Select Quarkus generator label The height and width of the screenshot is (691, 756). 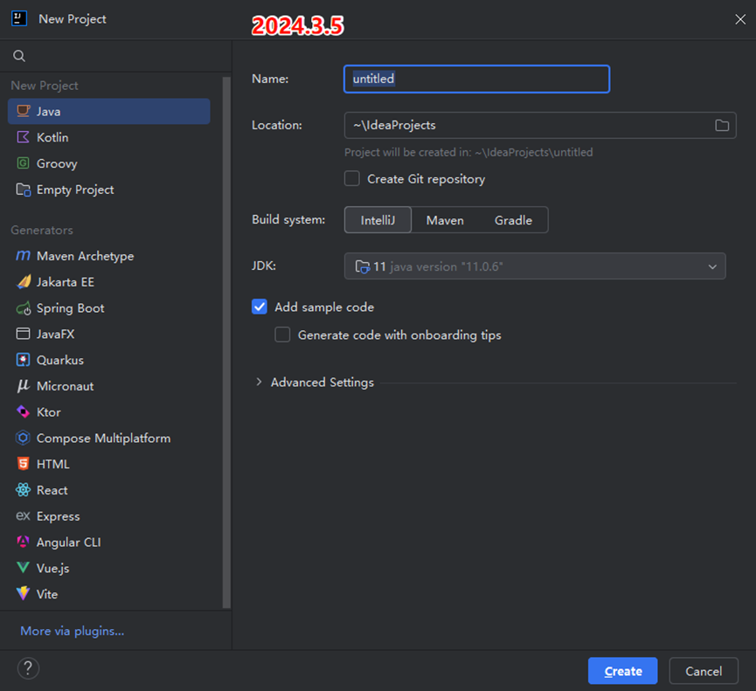coord(60,360)
